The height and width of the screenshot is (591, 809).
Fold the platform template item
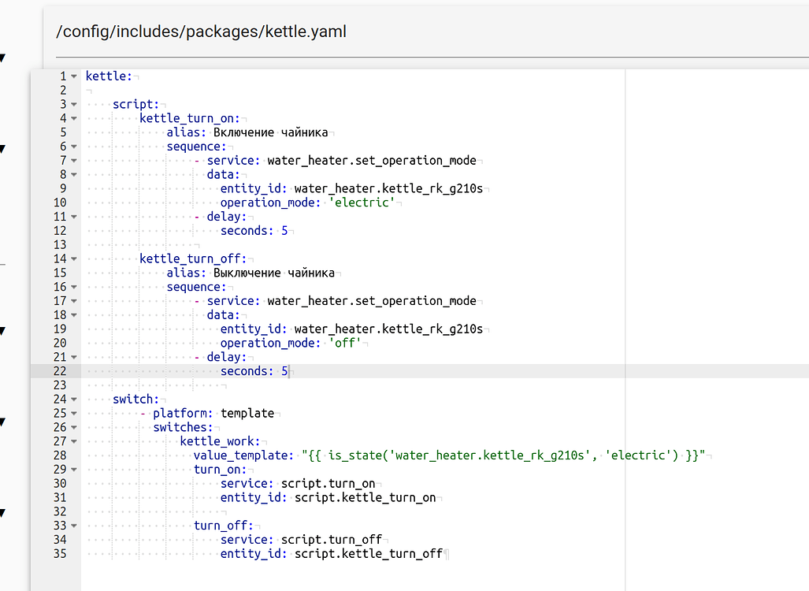[x=74, y=413]
